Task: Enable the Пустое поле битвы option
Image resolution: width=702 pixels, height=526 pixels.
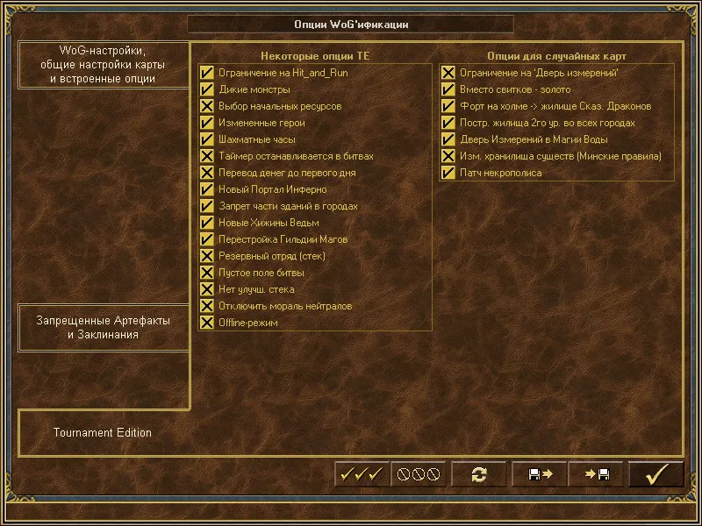Action: pos(207,273)
